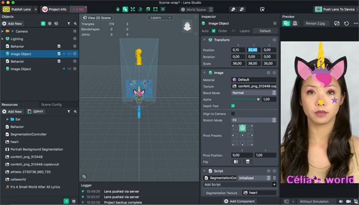Start video recording in Preview panel
359x205 pixels.
click(x=348, y=201)
